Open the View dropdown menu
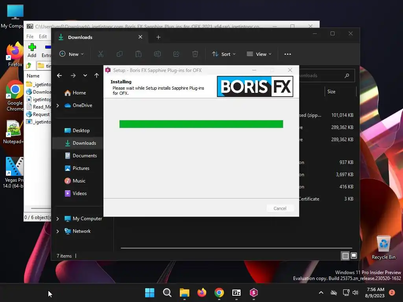 point(259,54)
